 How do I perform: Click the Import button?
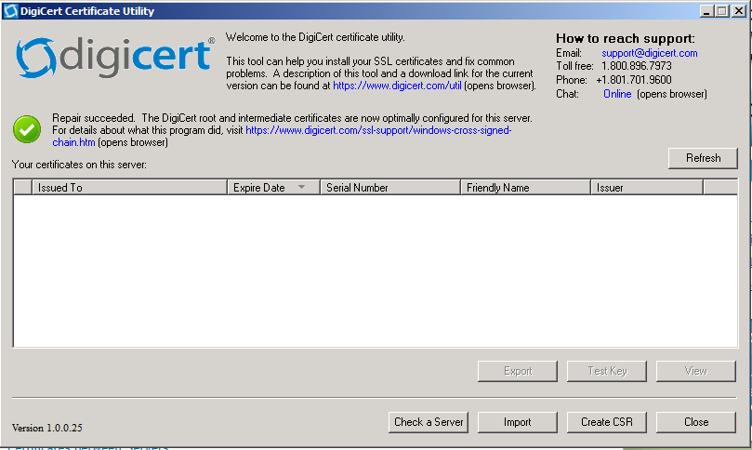517,422
